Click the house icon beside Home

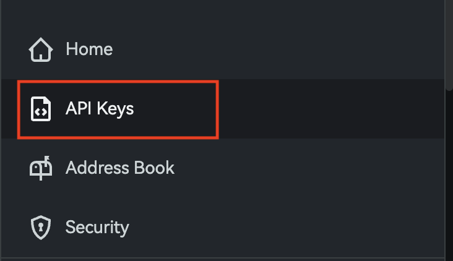coord(41,49)
